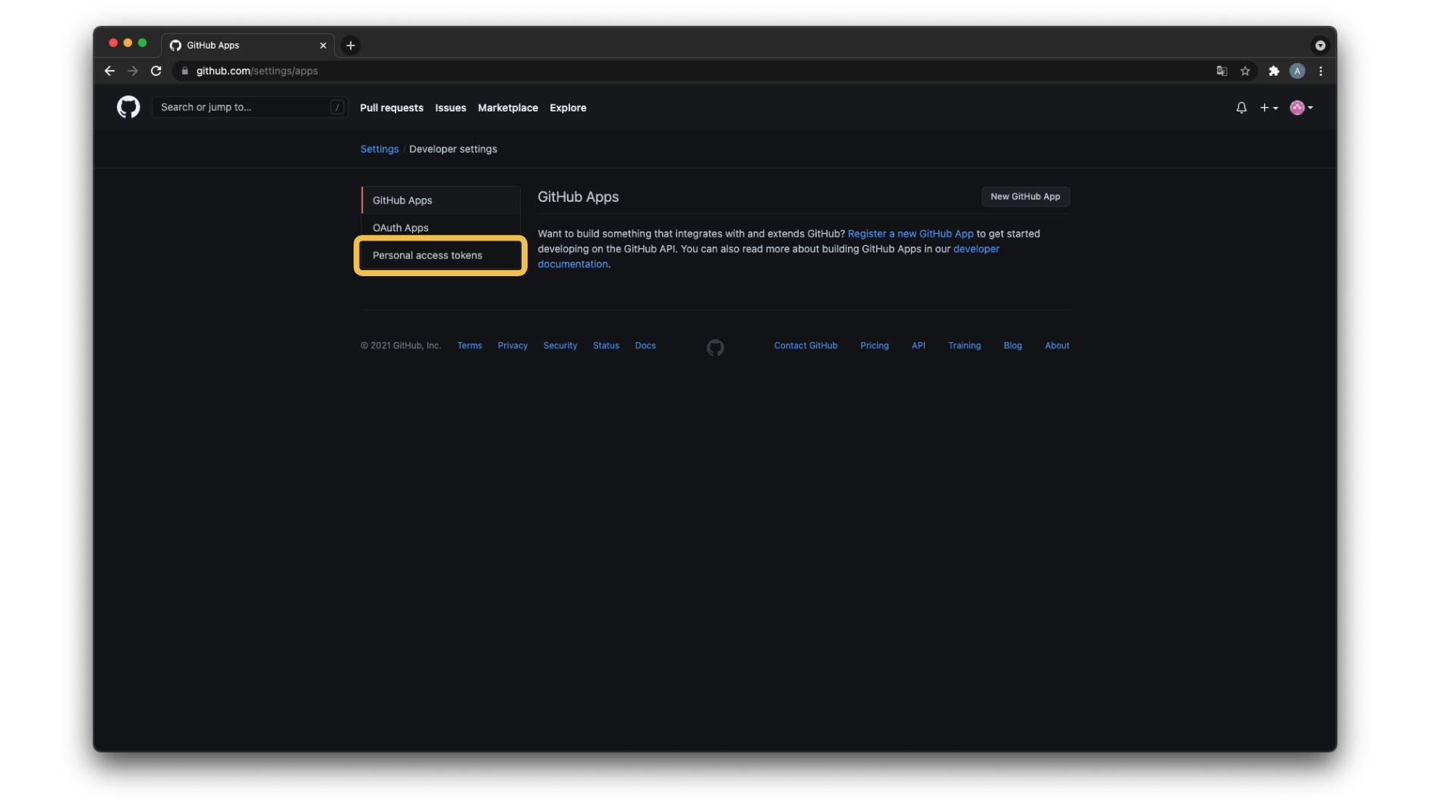
Task: Click the address bar URL
Action: click(257, 71)
